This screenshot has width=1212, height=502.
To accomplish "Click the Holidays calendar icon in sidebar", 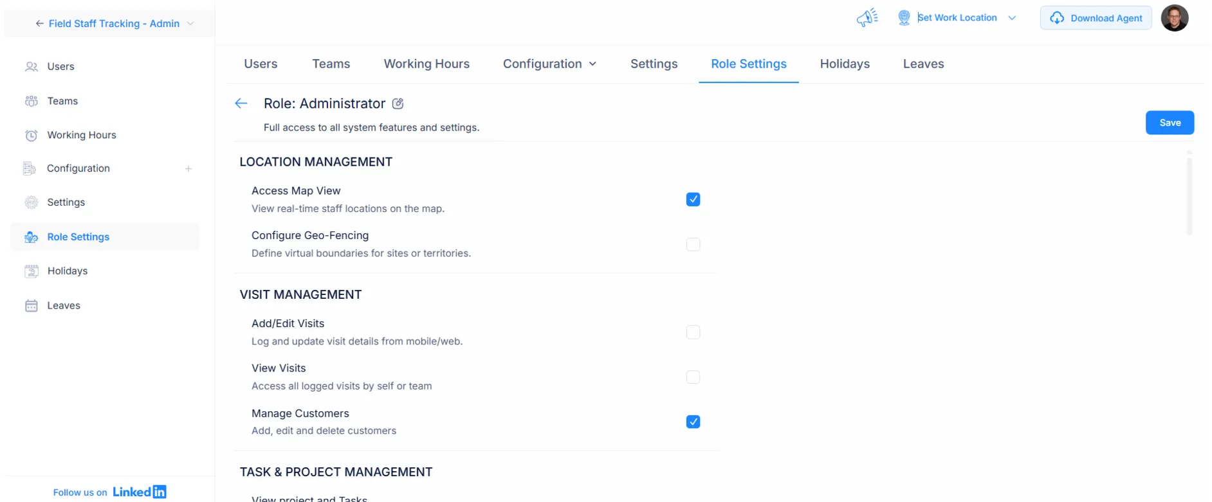I will point(31,271).
